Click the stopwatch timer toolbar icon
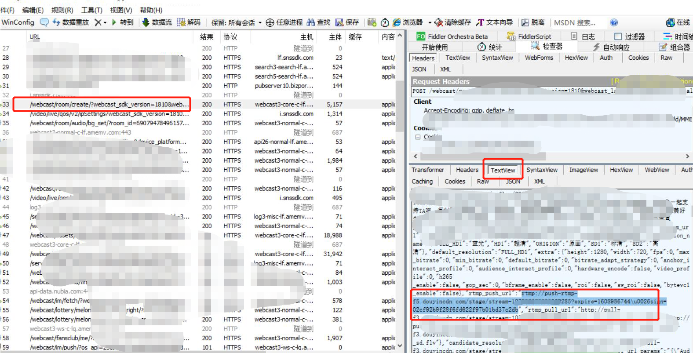The height and width of the screenshot is (353, 693). 385,22
